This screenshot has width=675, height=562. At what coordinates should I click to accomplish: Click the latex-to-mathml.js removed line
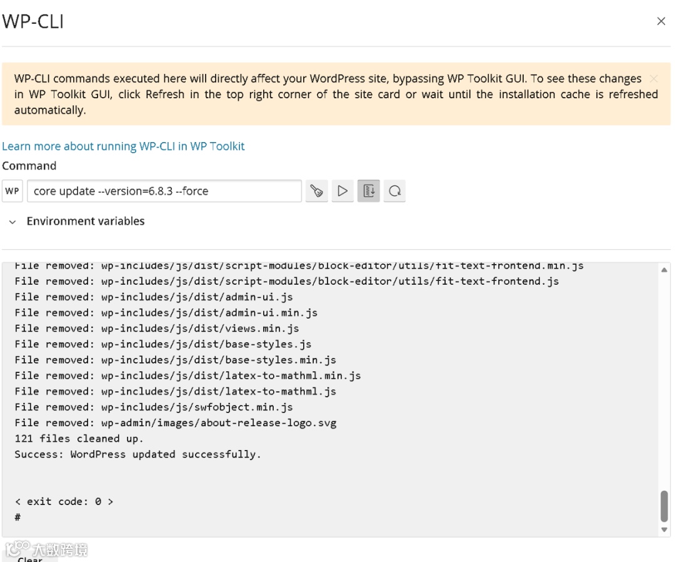(x=176, y=391)
